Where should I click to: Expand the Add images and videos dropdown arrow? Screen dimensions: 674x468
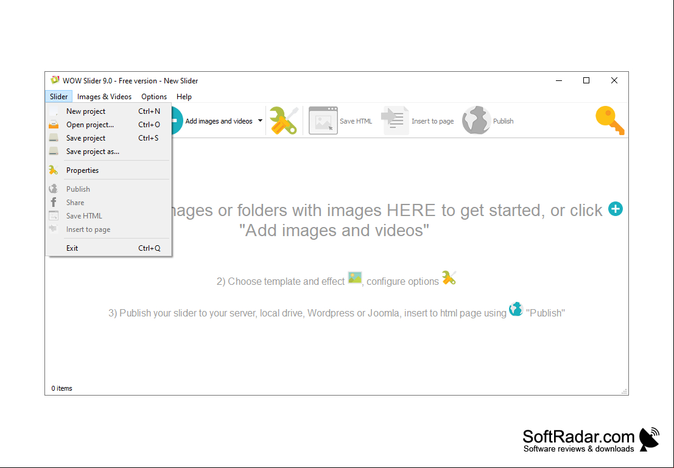pyautogui.click(x=260, y=121)
